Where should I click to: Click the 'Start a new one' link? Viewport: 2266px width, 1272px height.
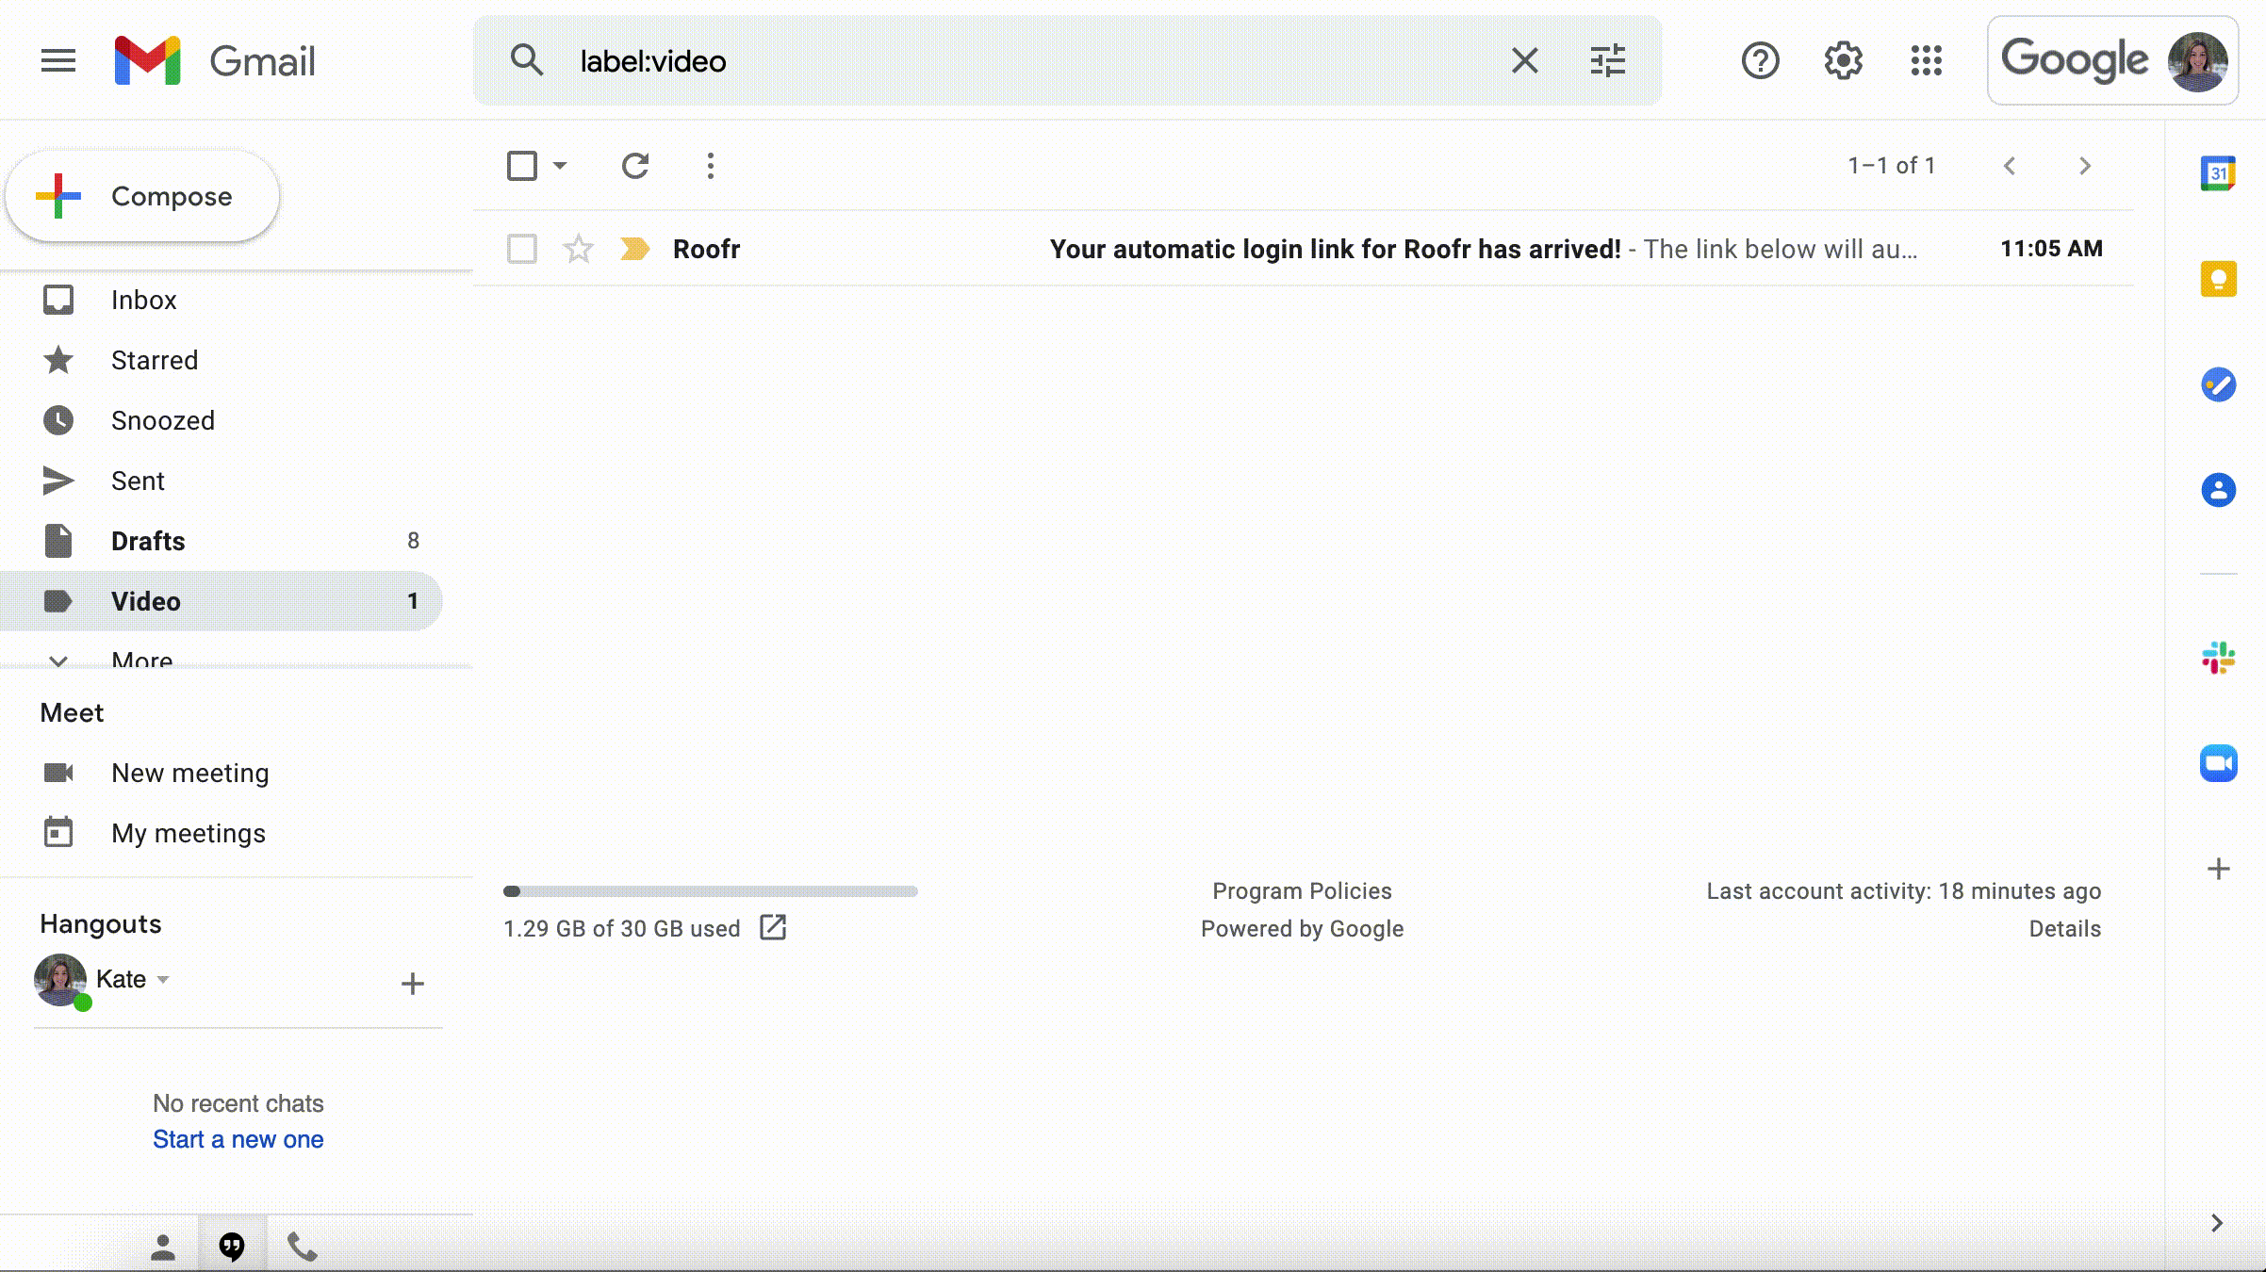(x=238, y=1139)
